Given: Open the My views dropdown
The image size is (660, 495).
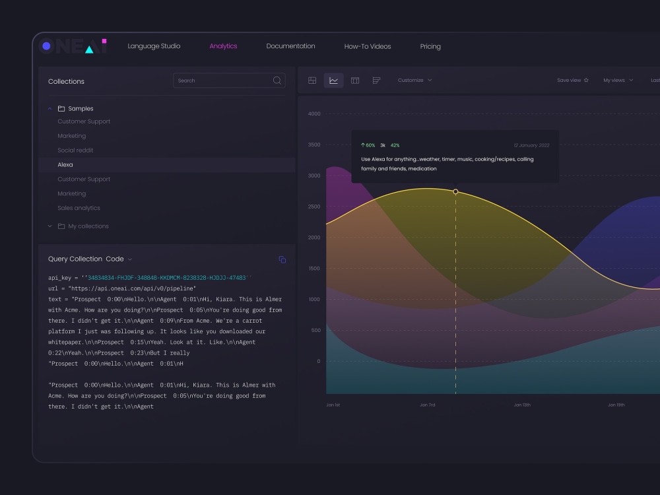Looking at the screenshot, I should coord(618,80).
